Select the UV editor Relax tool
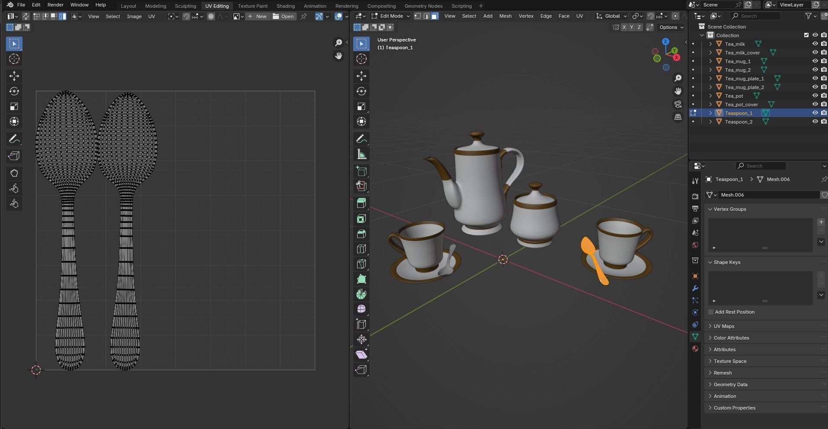The height and width of the screenshot is (429, 828). 14,188
